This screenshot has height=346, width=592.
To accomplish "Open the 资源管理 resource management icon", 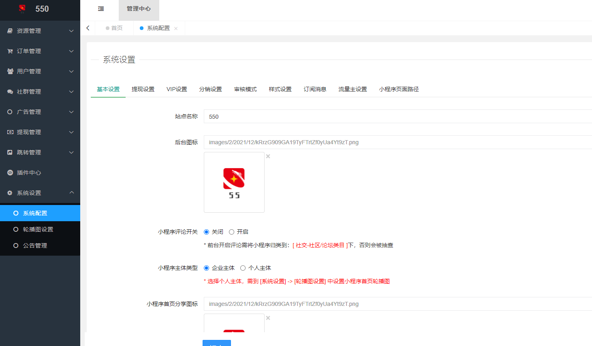I will [10, 30].
